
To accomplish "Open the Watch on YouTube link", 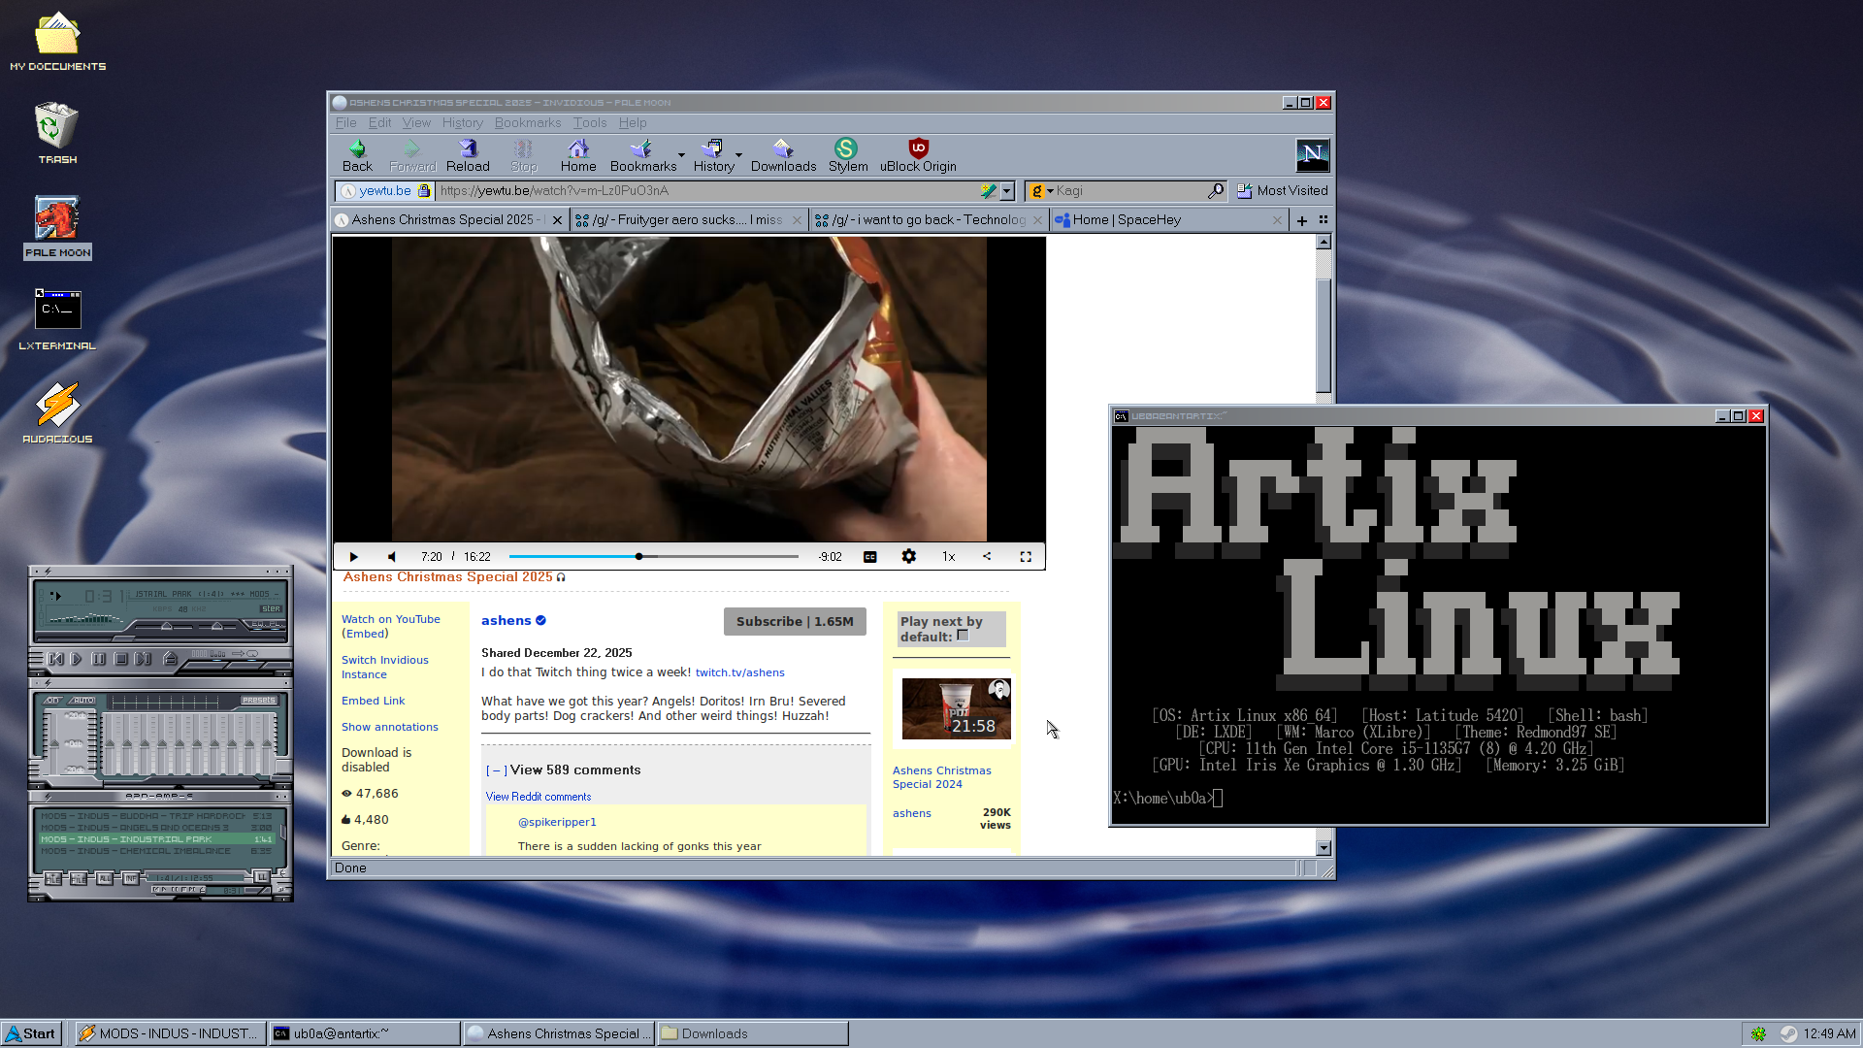I will point(390,619).
